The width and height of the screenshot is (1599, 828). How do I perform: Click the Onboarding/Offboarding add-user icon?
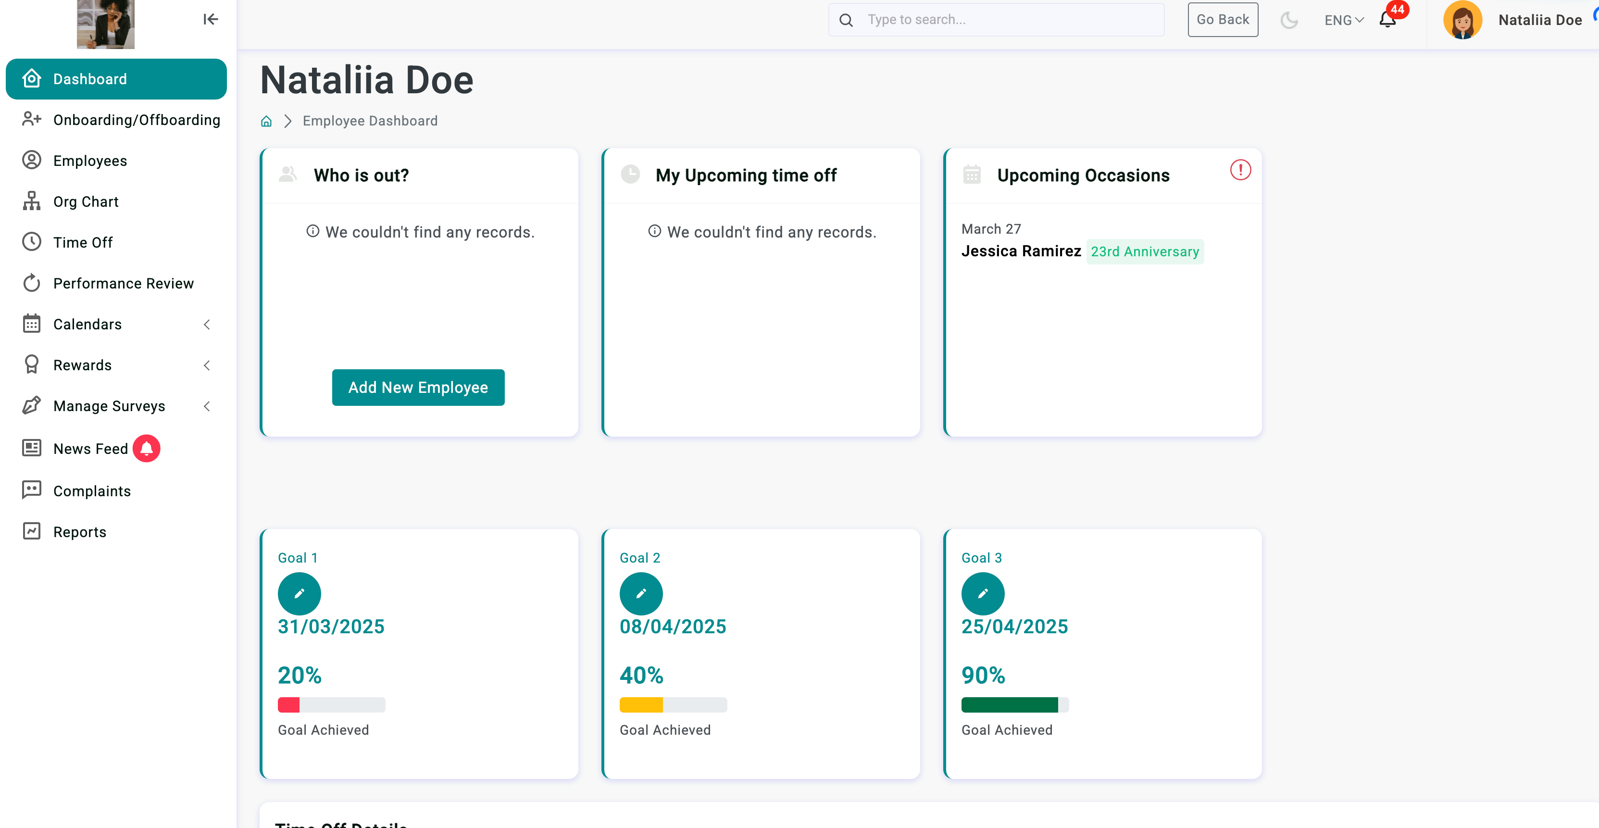click(x=32, y=119)
